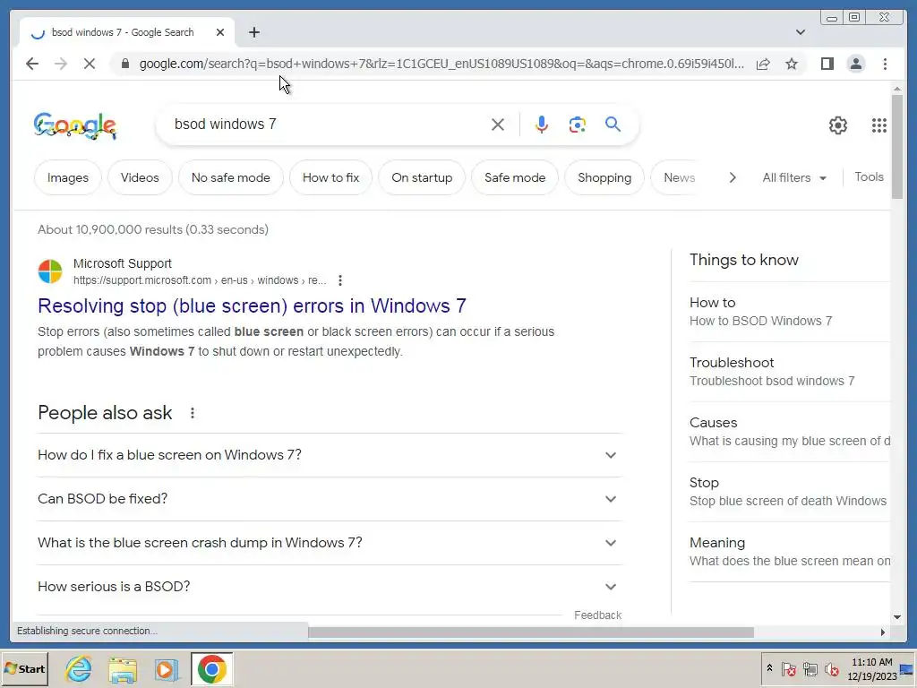Select the 'On startup' filter chip
The height and width of the screenshot is (688, 917).
pos(422,177)
